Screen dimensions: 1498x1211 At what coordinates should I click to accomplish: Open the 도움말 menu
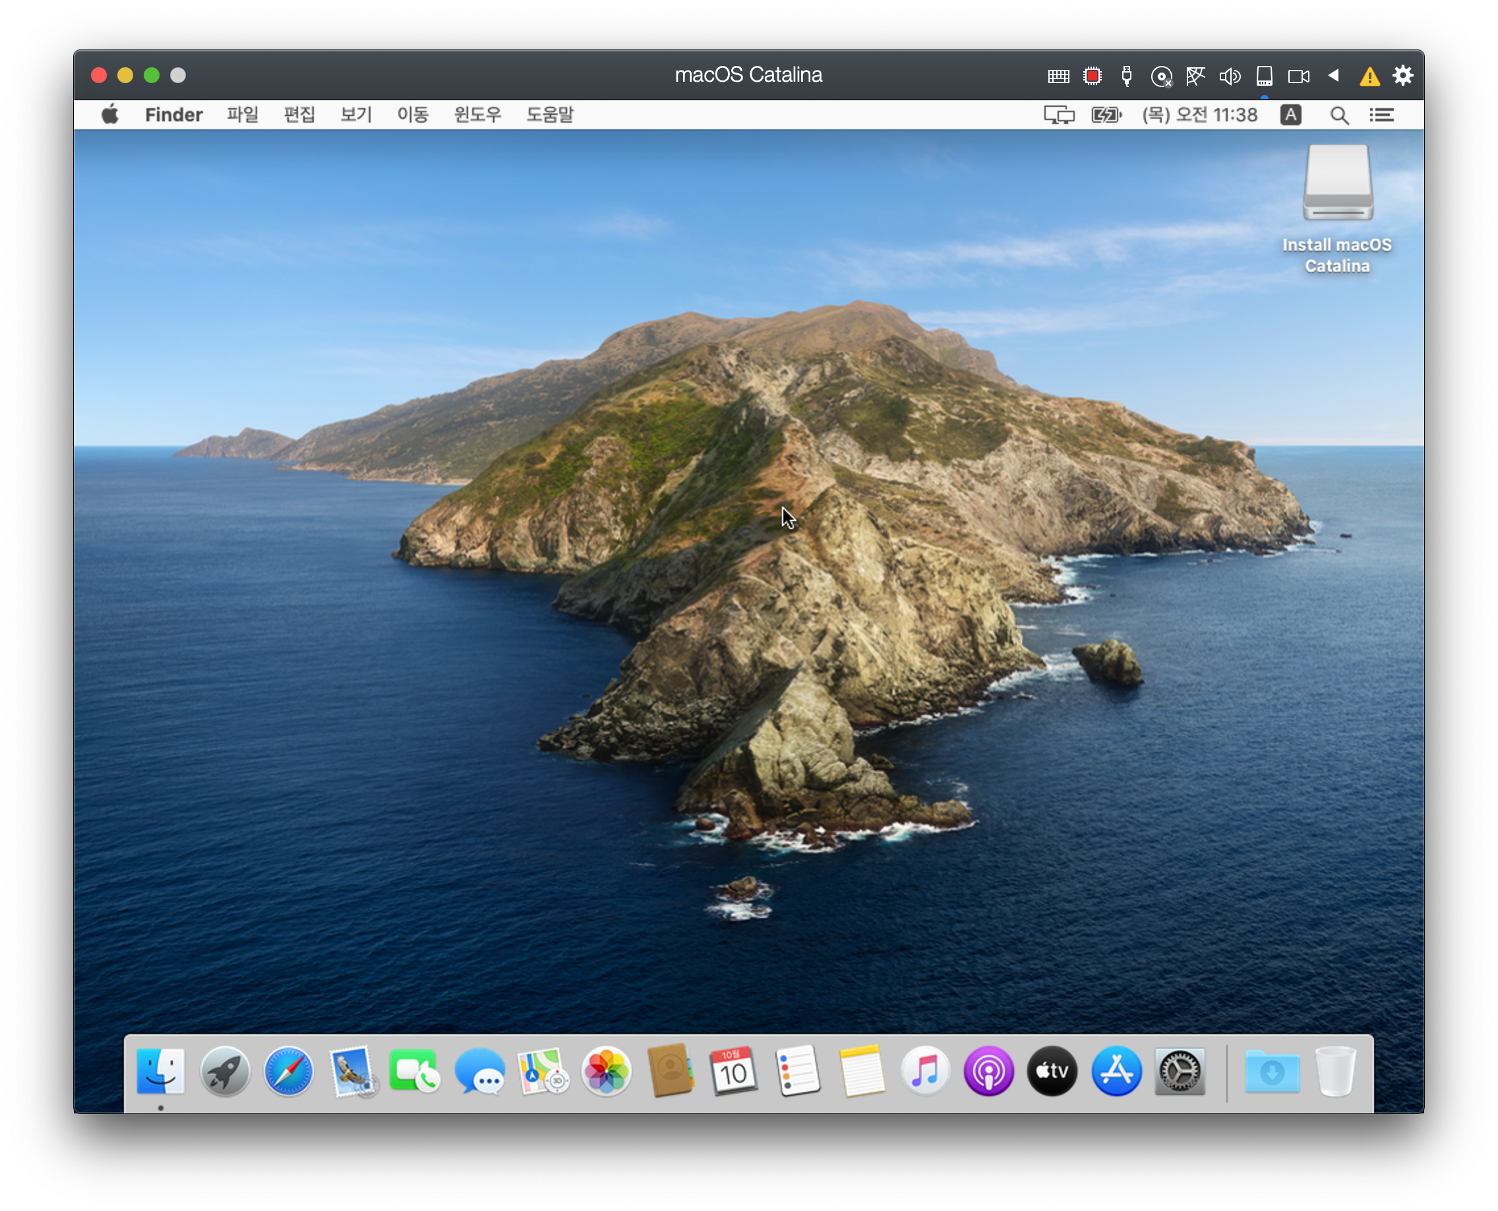(549, 114)
